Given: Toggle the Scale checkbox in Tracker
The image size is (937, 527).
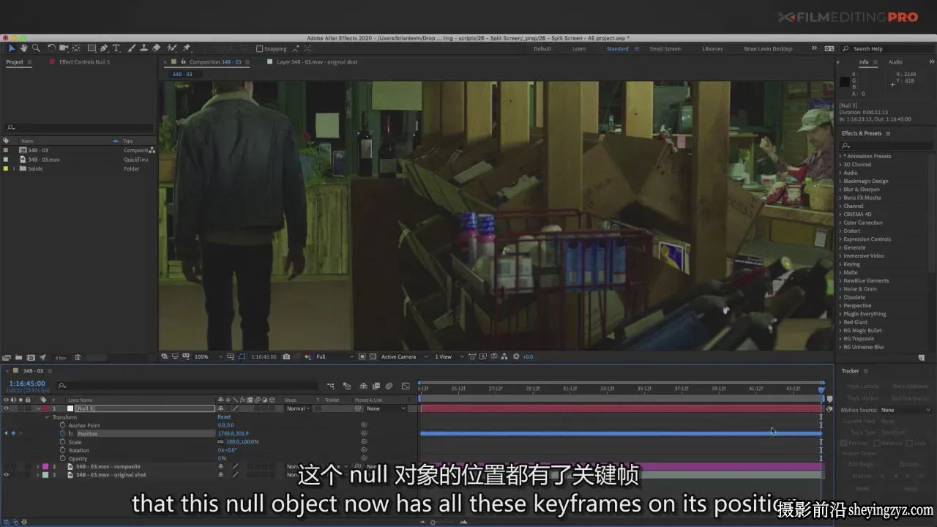Looking at the screenshot, I should (909, 443).
